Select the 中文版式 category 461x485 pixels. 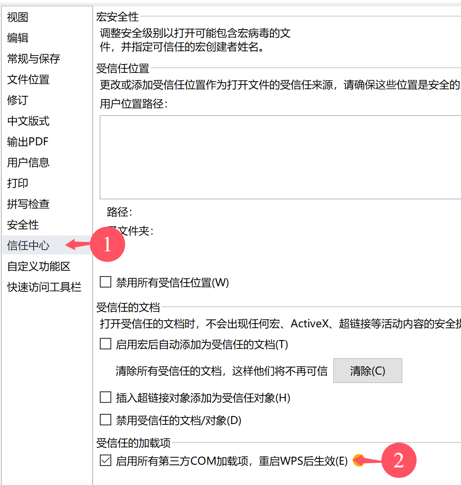point(27,121)
